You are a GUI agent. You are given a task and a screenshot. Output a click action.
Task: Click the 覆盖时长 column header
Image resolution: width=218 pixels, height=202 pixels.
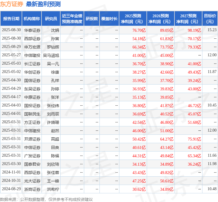click(109, 19)
